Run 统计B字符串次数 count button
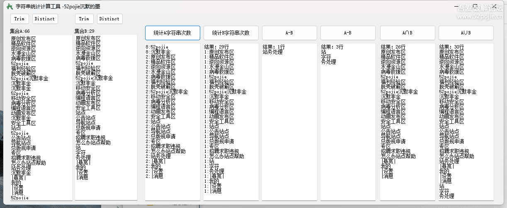The image size is (507, 208). (231, 33)
